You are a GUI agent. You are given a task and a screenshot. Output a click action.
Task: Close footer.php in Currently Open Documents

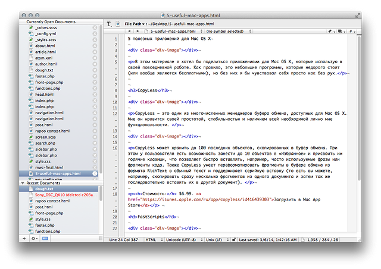click(x=95, y=76)
